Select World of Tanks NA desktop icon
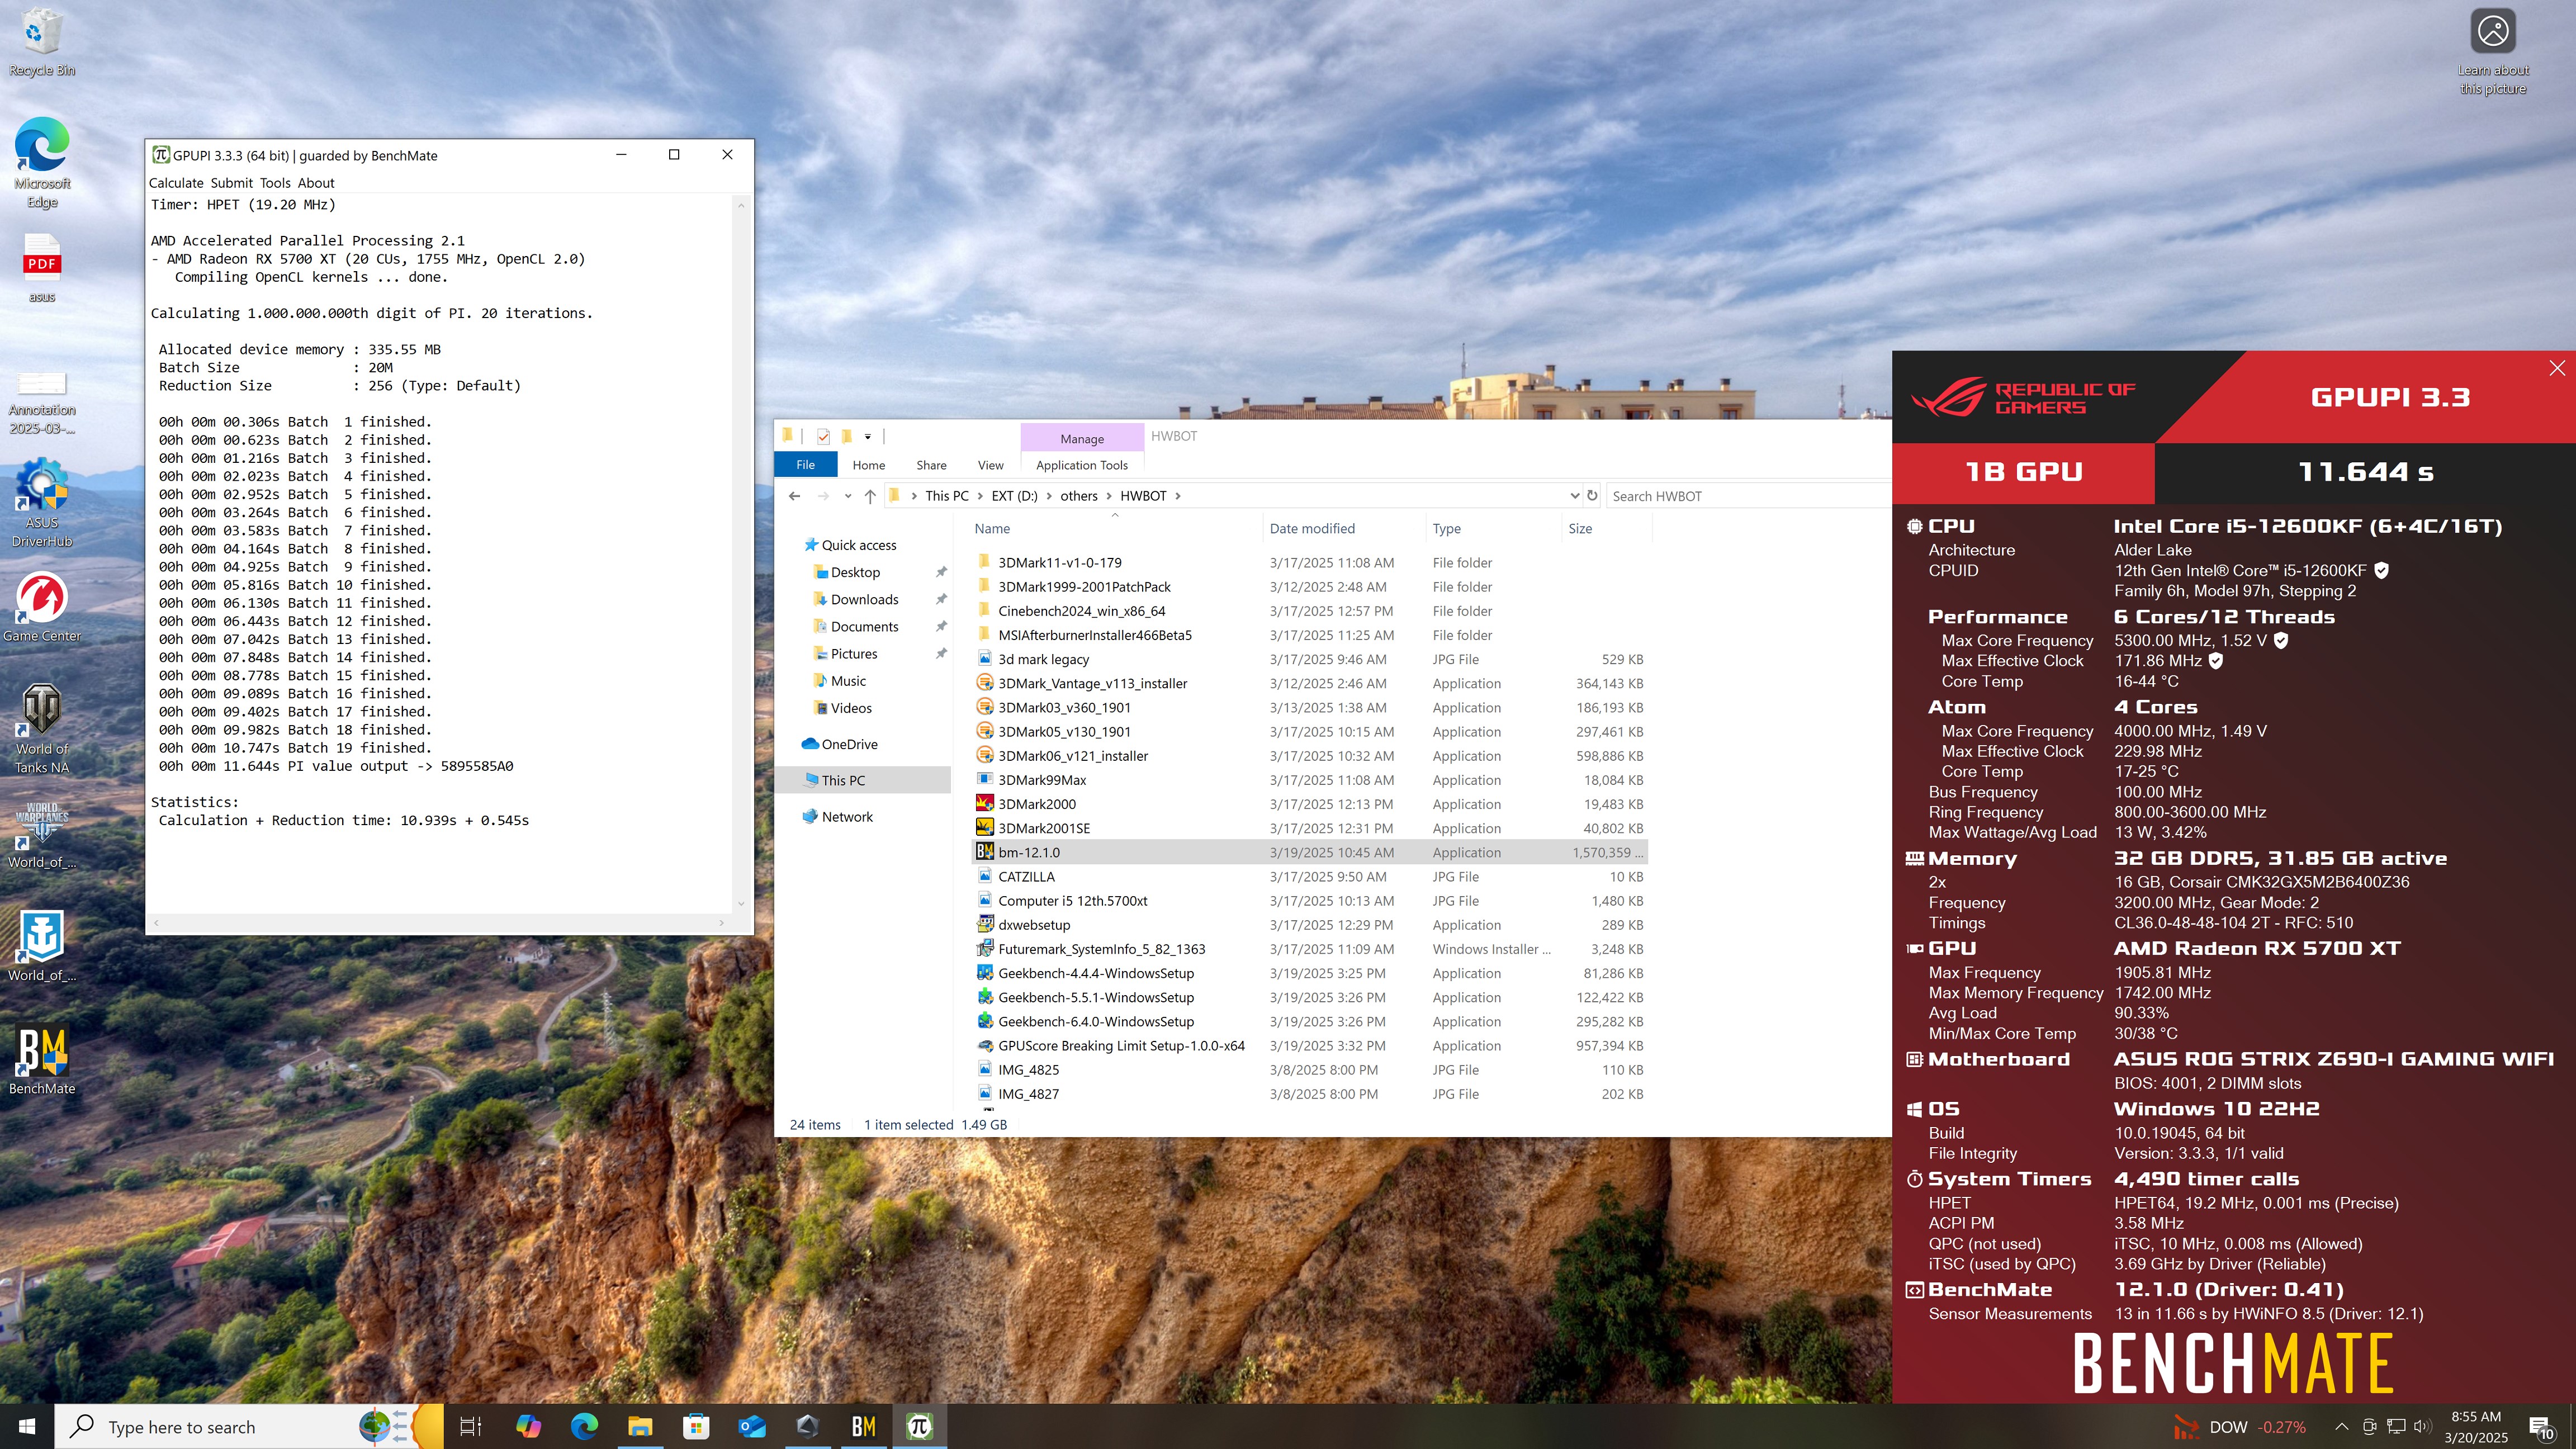Image resolution: width=2576 pixels, height=1449 pixels. click(41, 729)
